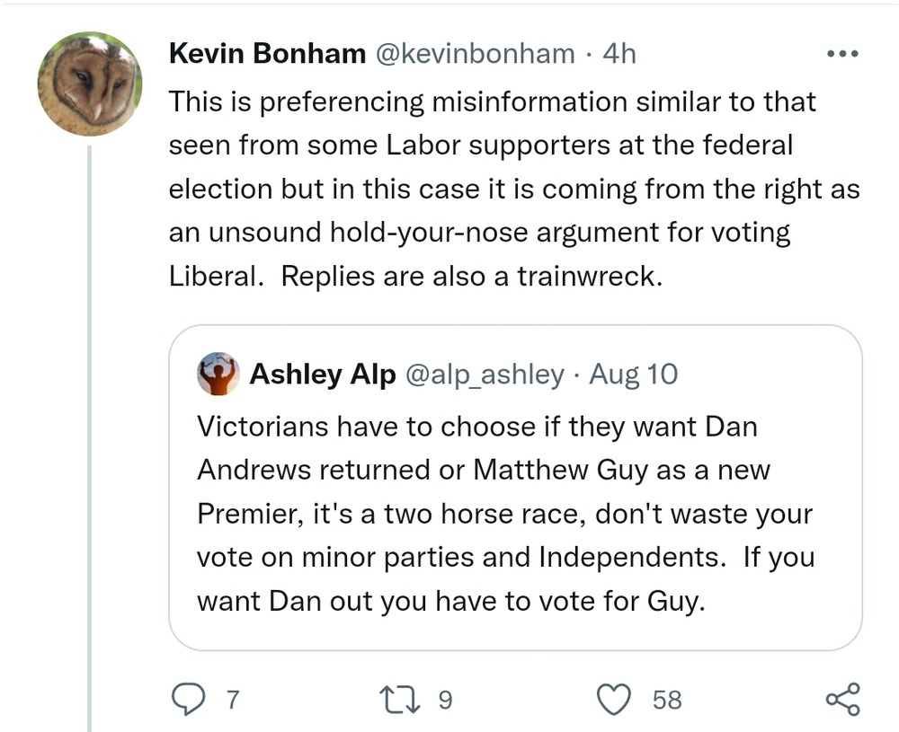The image size is (899, 732).
Task: Click the reply speech bubble icon
Action: [x=187, y=700]
